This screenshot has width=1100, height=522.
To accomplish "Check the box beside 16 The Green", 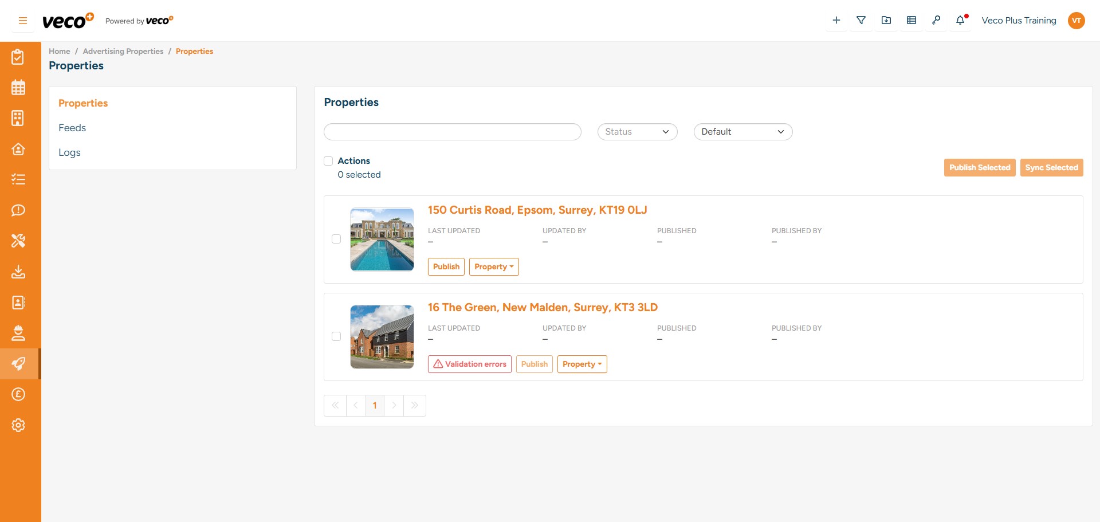I will (336, 337).
